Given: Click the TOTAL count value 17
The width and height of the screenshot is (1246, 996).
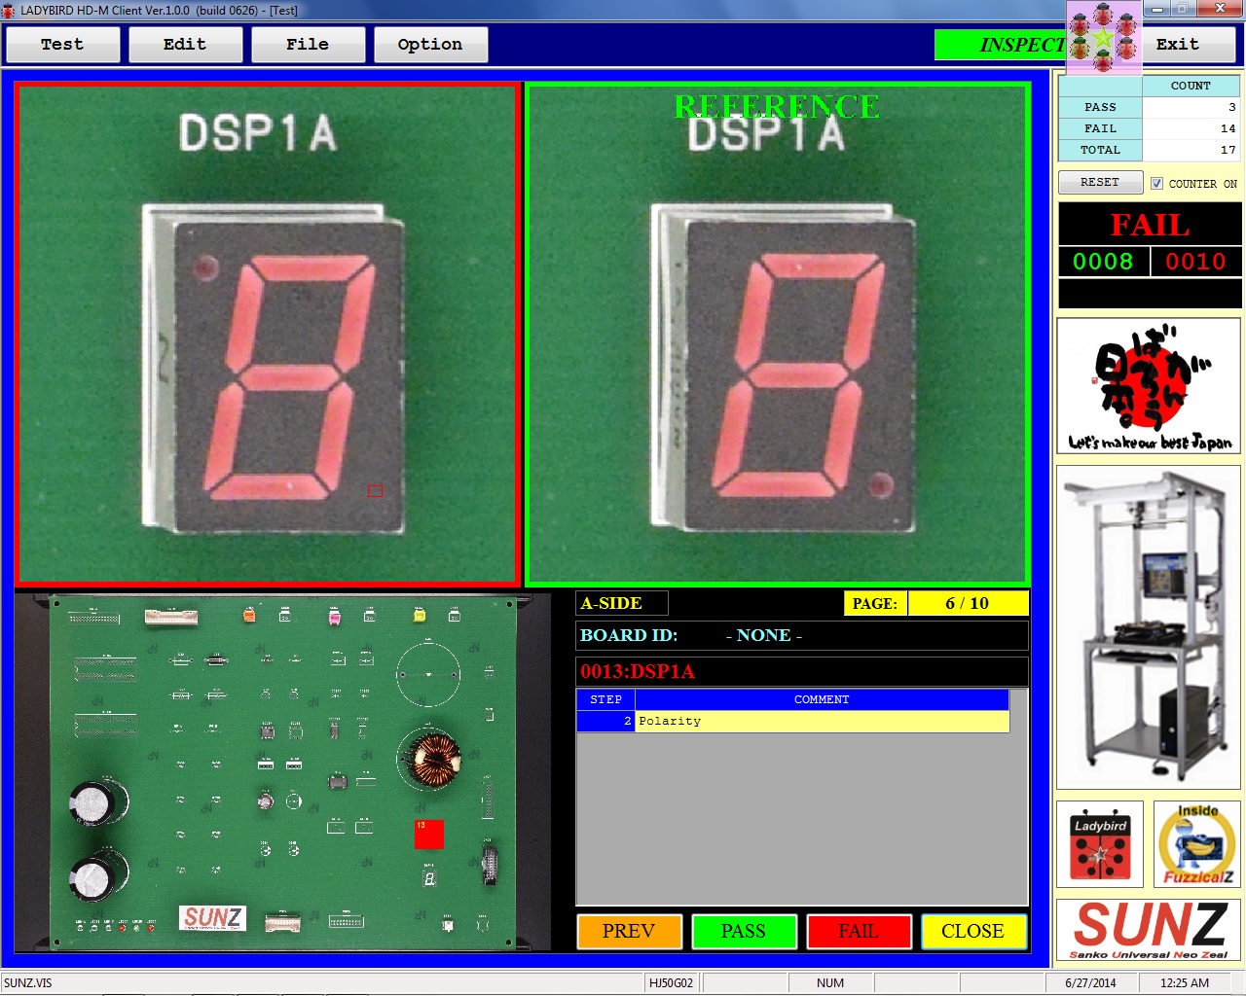Looking at the screenshot, I should click(x=1191, y=150).
